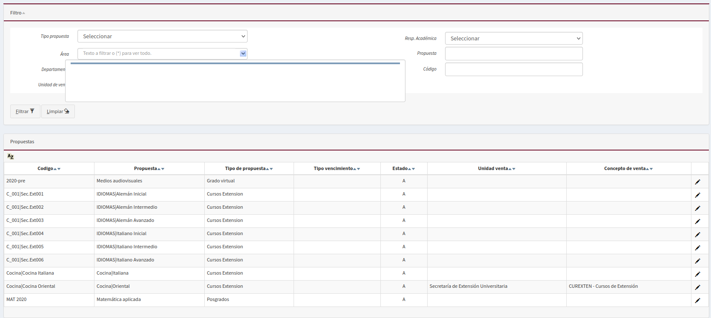Click pencil icon for Alemán Avanzado row

697,221
